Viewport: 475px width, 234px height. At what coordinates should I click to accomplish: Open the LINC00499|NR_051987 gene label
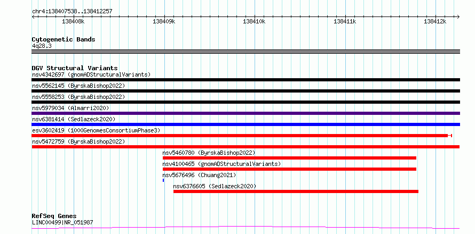click(x=62, y=222)
